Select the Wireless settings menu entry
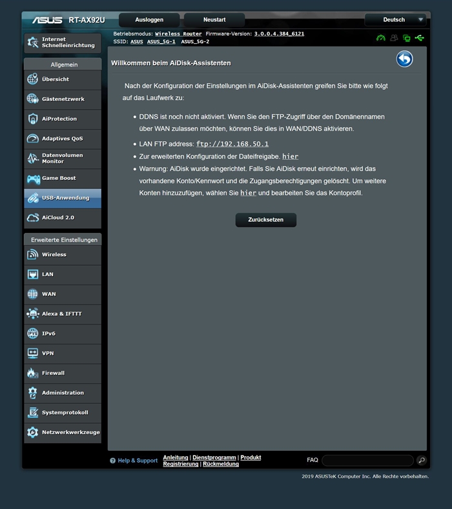The image size is (452, 509). 63,254
